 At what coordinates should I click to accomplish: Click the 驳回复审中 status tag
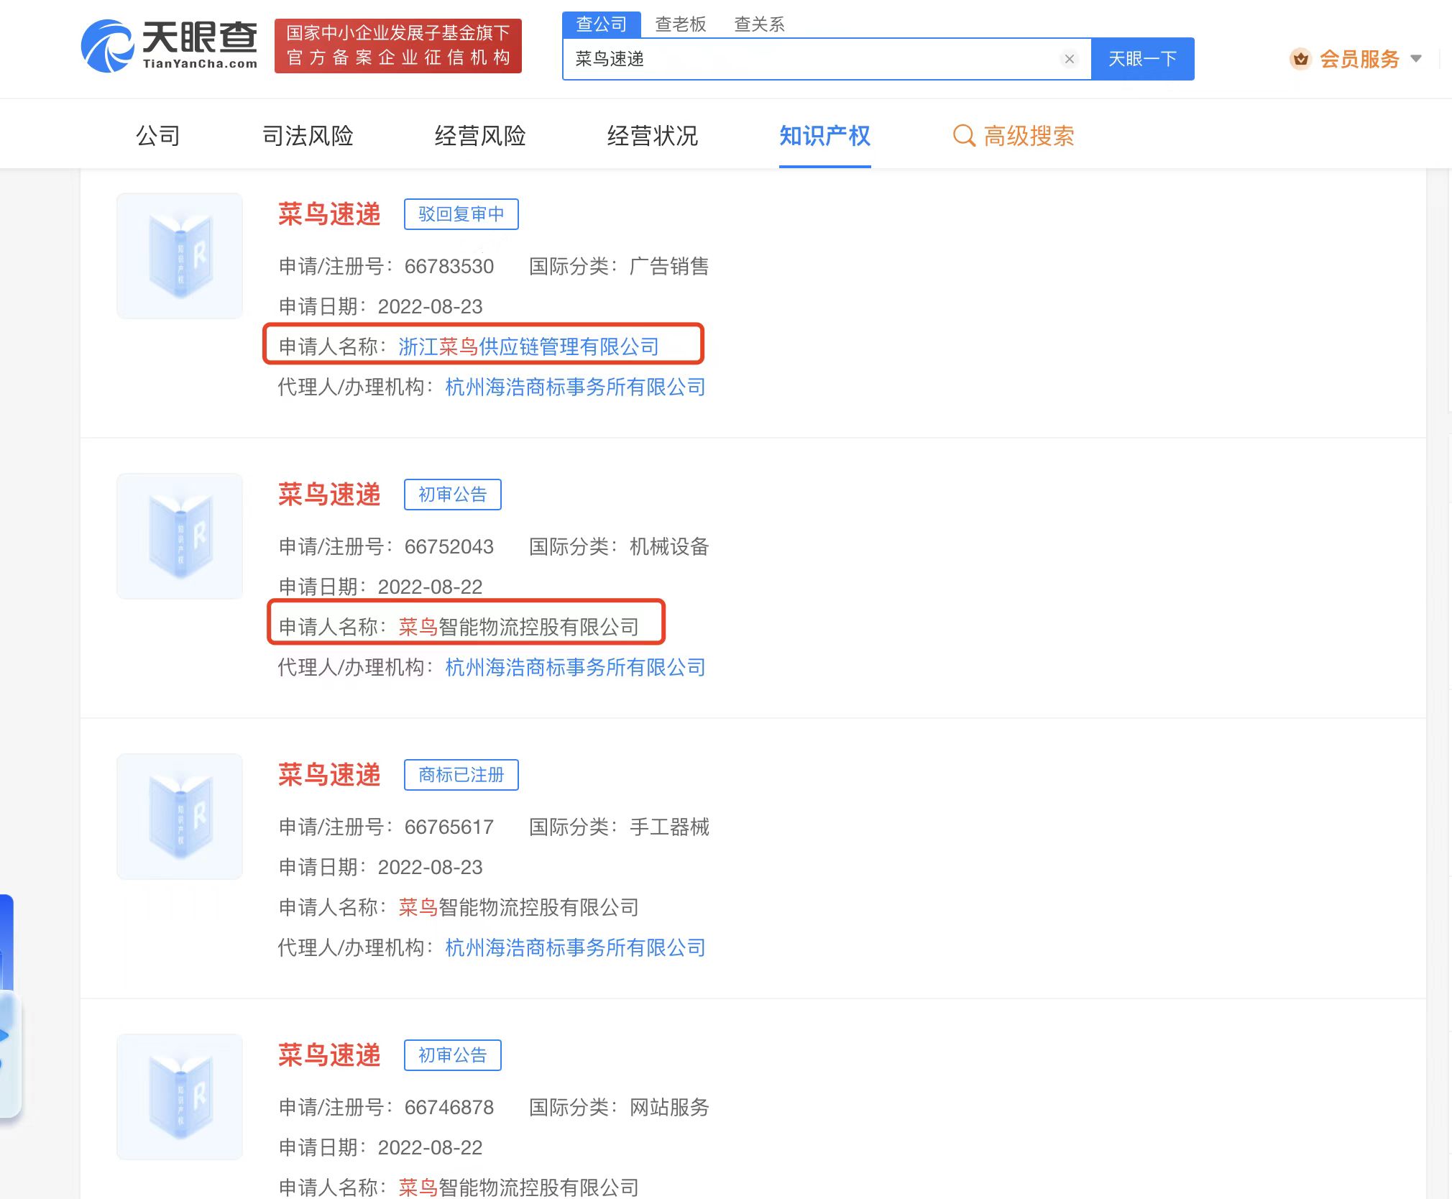[x=461, y=214]
